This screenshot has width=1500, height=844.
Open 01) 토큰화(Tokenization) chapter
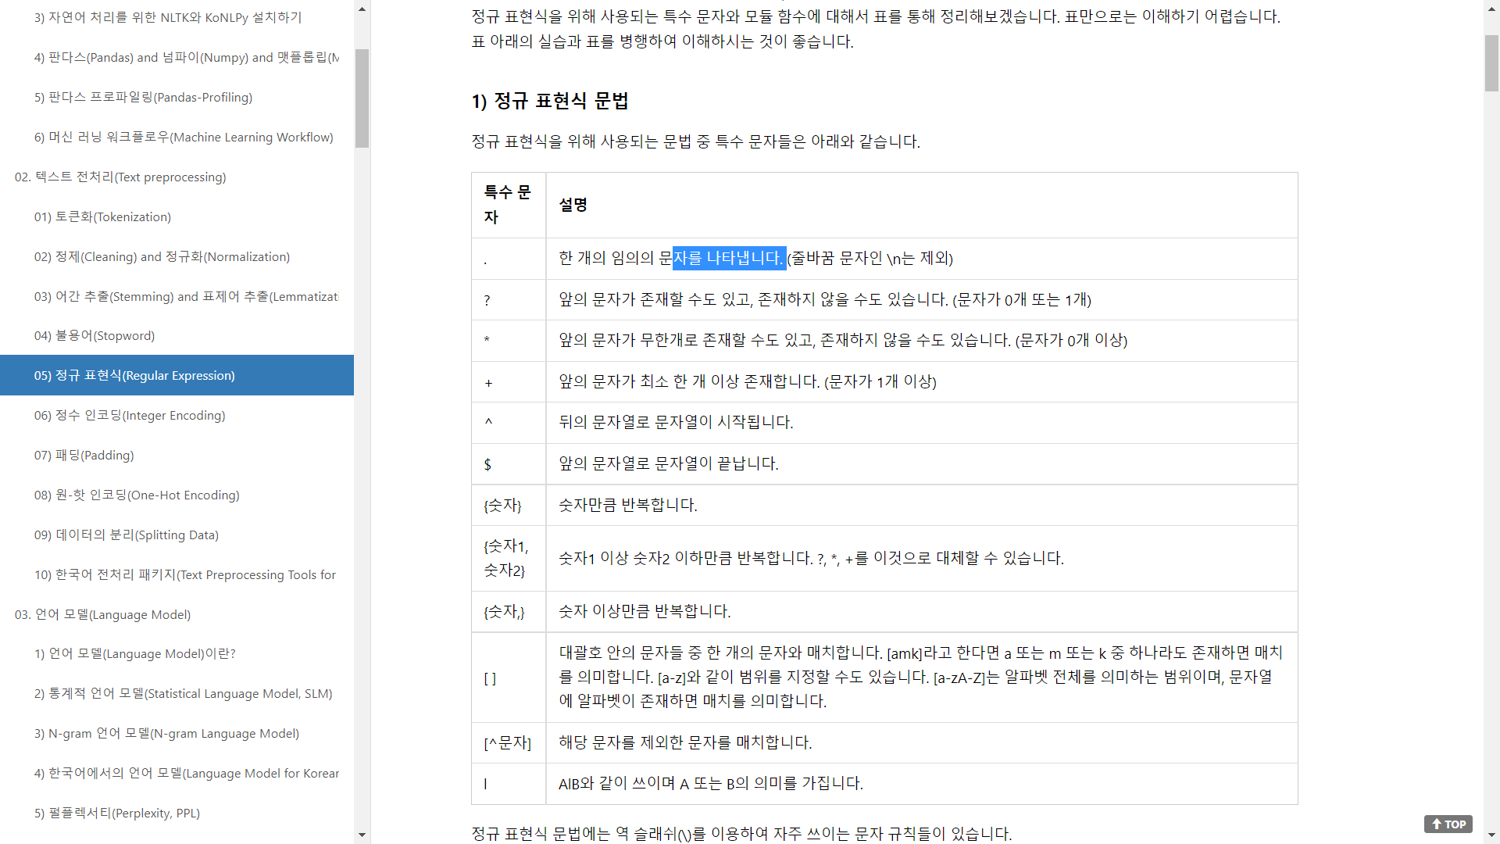[102, 216]
